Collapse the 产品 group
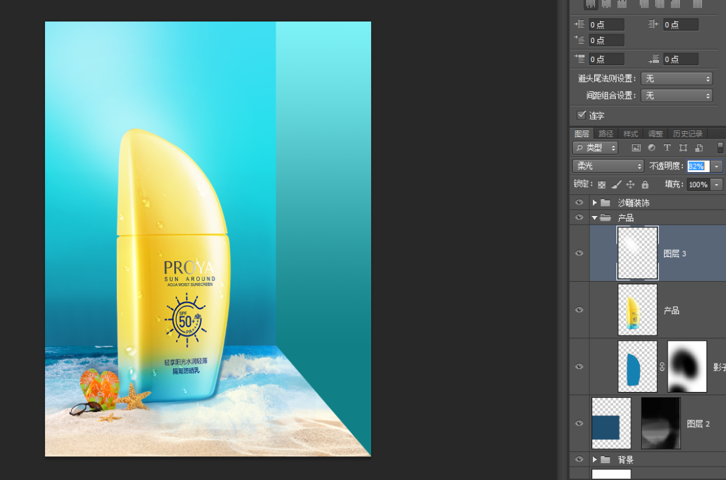This screenshot has height=480, width=726. (x=594, y=218)
